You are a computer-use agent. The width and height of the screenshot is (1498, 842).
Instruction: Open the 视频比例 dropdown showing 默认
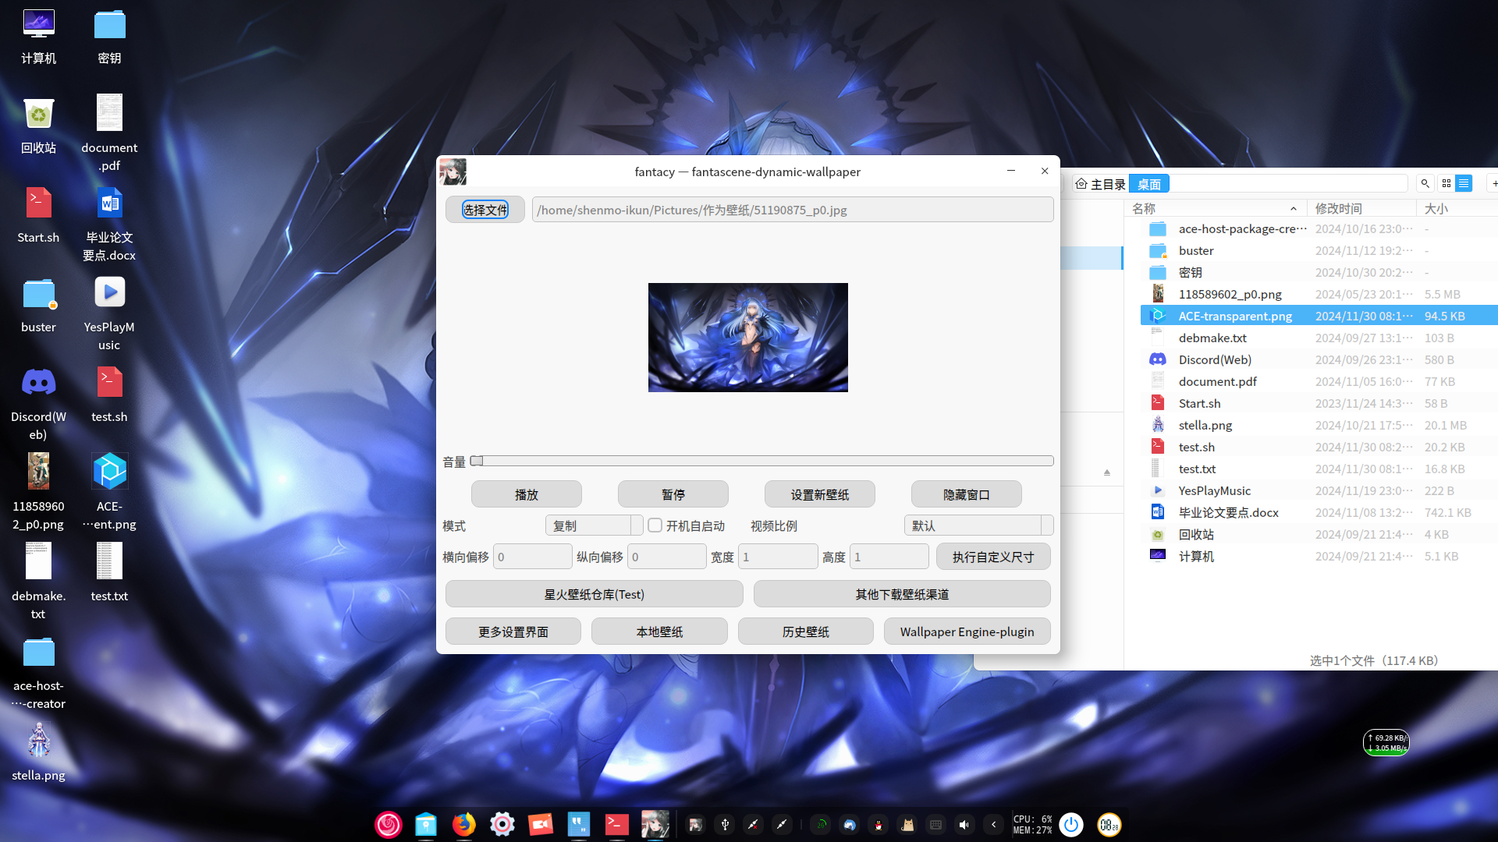coord(978,525)
